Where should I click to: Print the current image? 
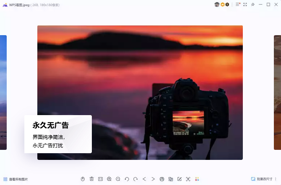click(x=162, y=179)
